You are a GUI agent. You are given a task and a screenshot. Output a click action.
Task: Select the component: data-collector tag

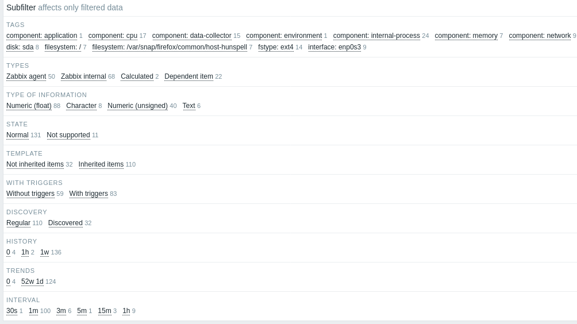click(191, 36)
